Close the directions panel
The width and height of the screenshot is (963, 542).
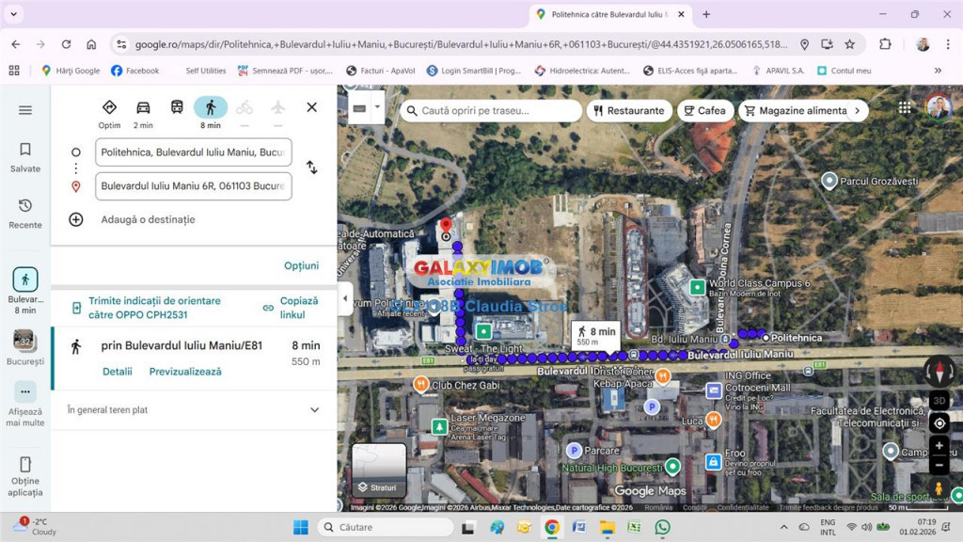point(311,107)
